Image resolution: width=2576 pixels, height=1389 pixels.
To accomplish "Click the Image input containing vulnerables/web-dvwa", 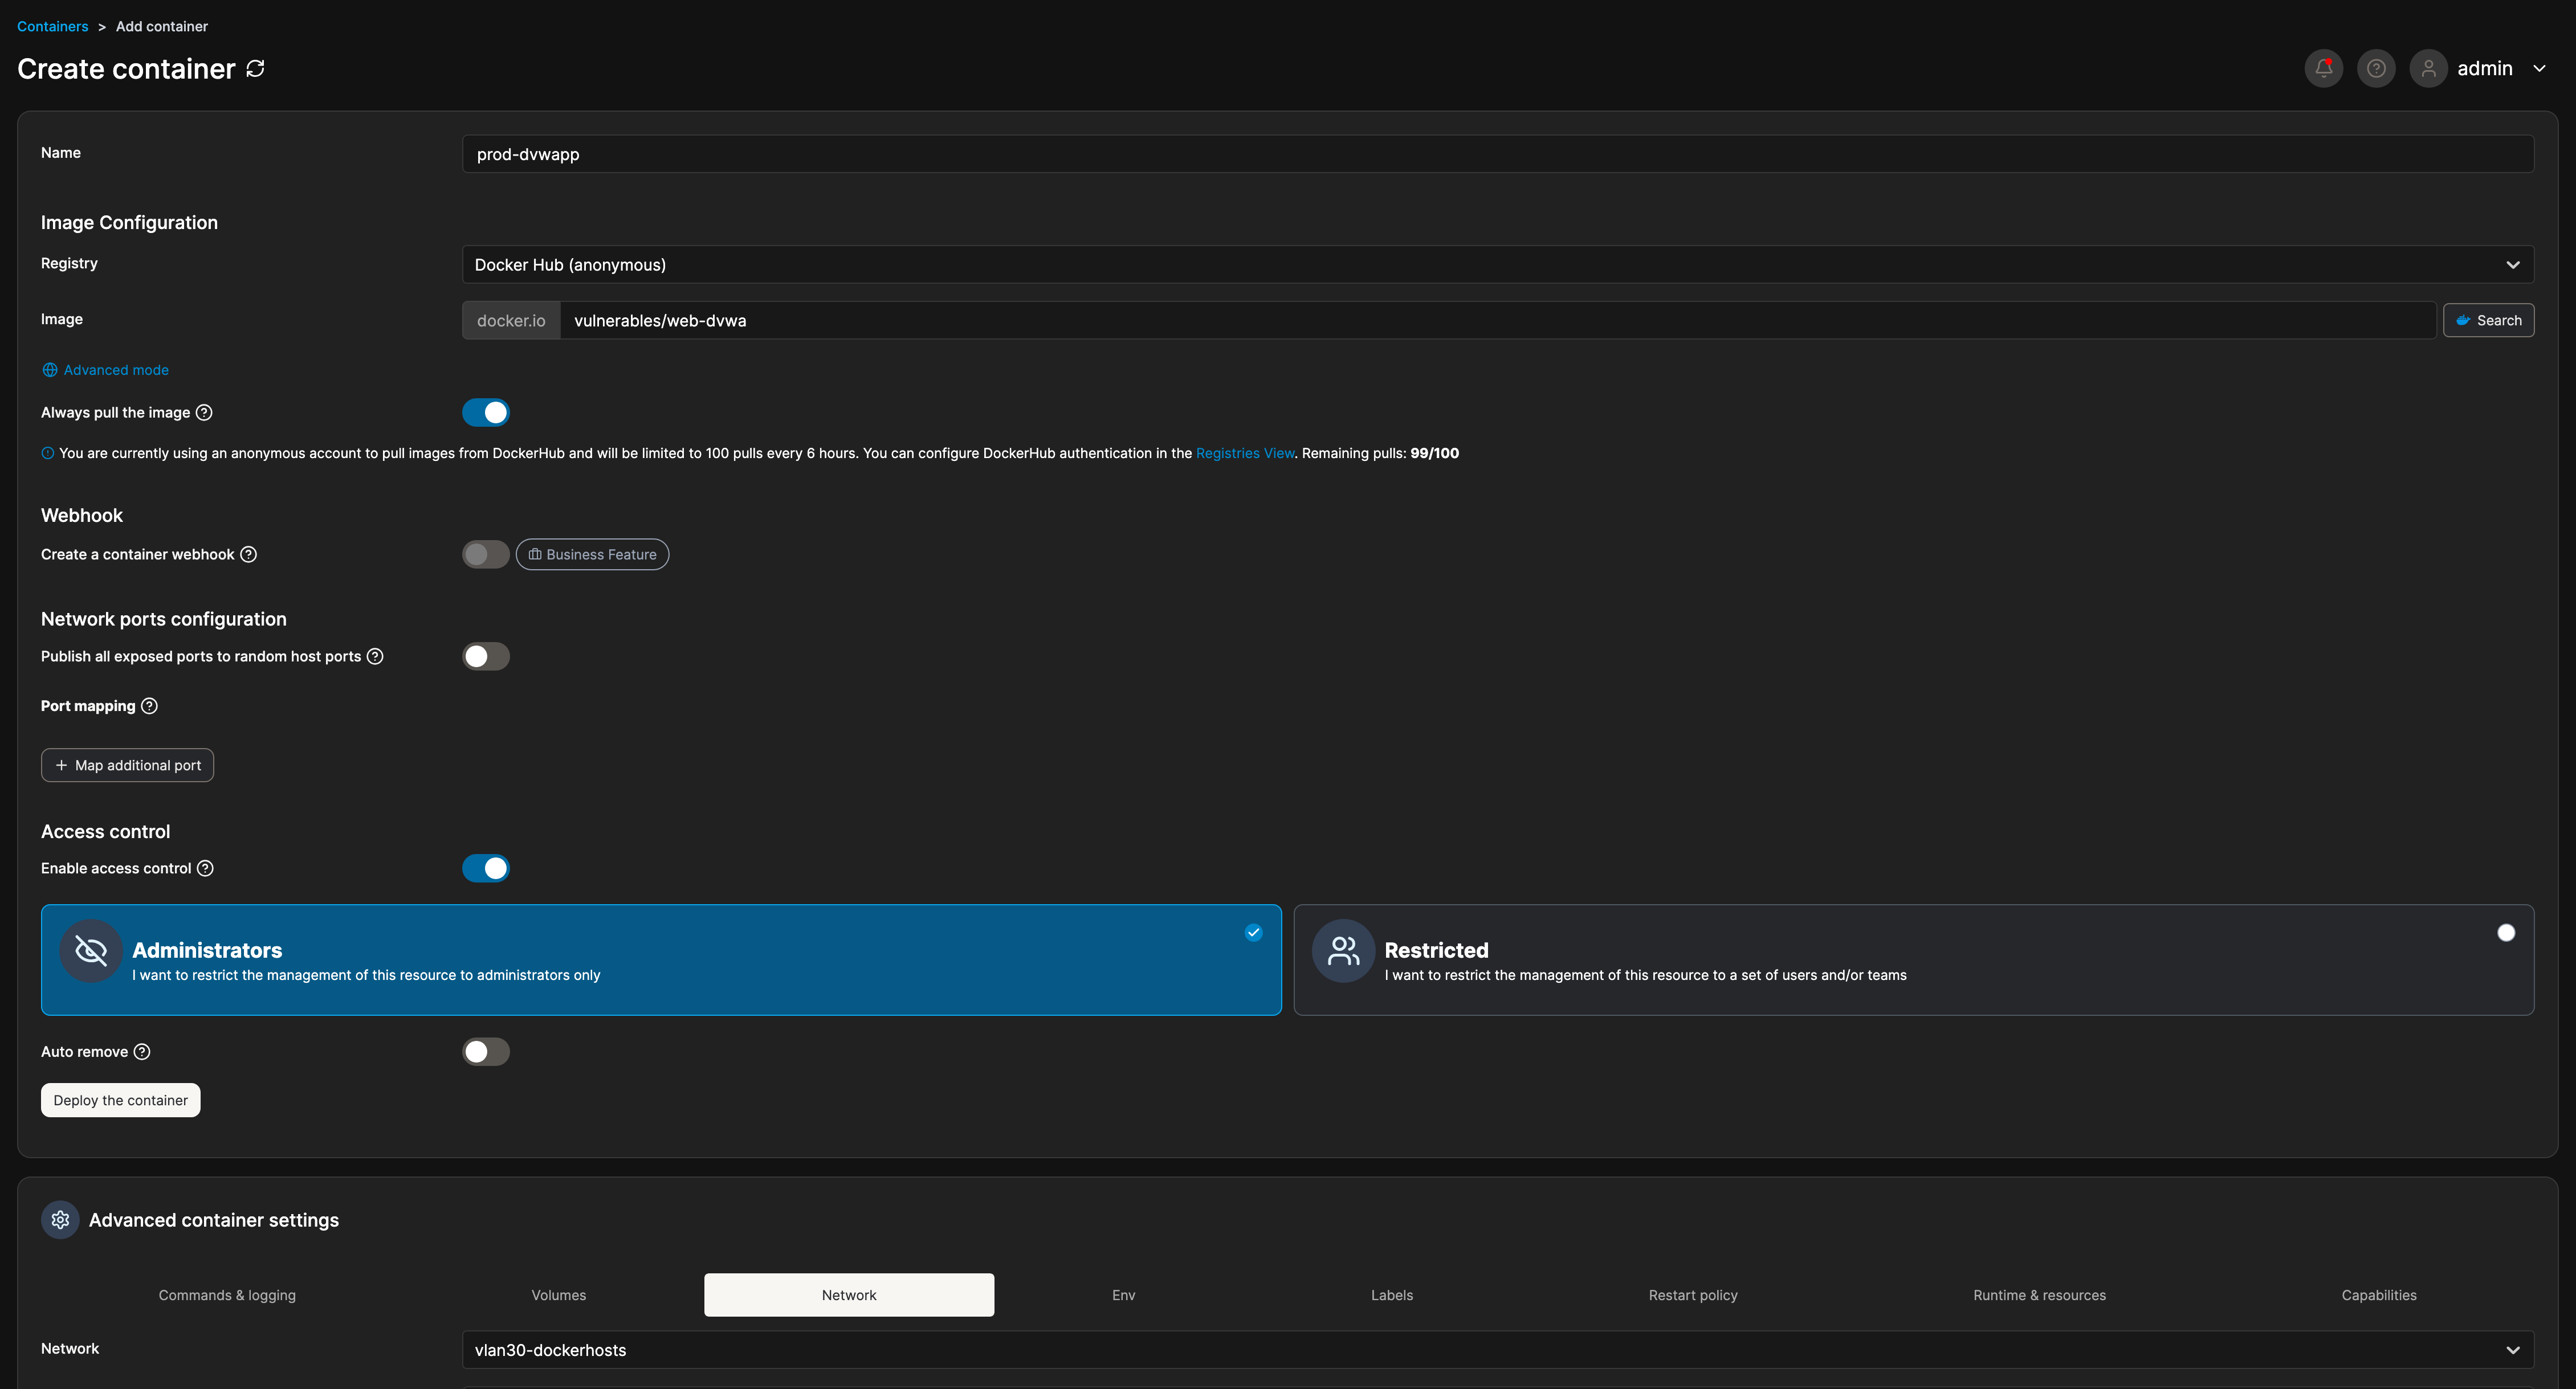I will (x=1498, y=321).
